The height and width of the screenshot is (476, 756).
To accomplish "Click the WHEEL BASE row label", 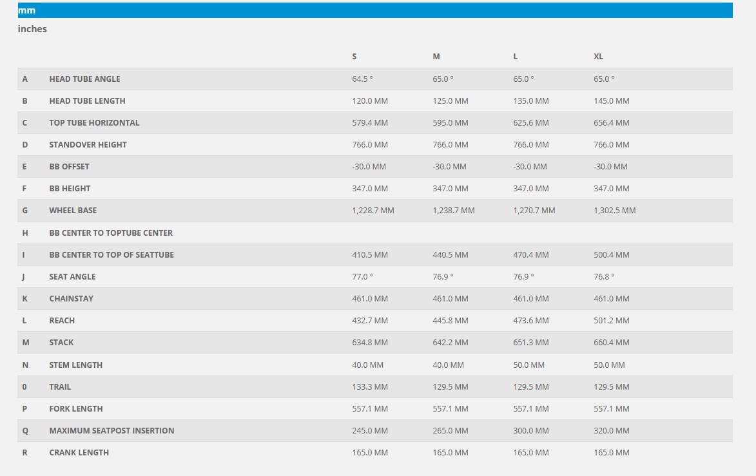I will pos(73,211).
